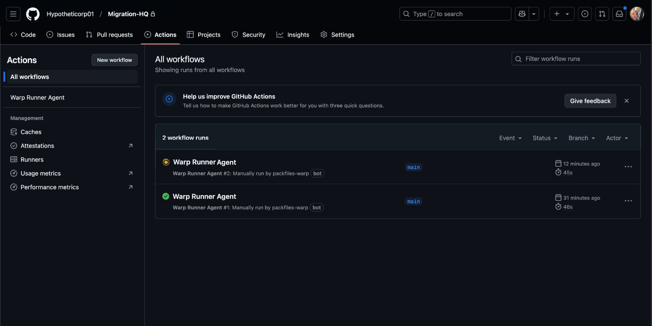Screen dimensions: 652x326
Task: Open the Branch filter dropdown
Action: pyautogui.click(x=582, y=138)
